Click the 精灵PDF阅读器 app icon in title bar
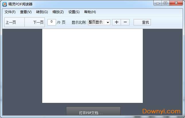 click(5, 4)
